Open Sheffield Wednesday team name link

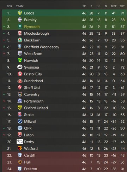pyautogui.click(x=42, y=47)
